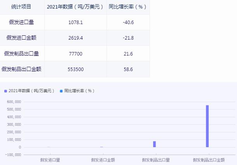Click the blue 同比增长率 legend marker
This screenshot has height=165, width=237.
(61, 91)
